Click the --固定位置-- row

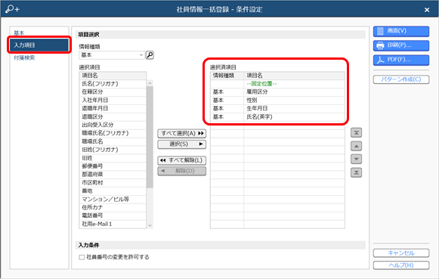point(277,83)
